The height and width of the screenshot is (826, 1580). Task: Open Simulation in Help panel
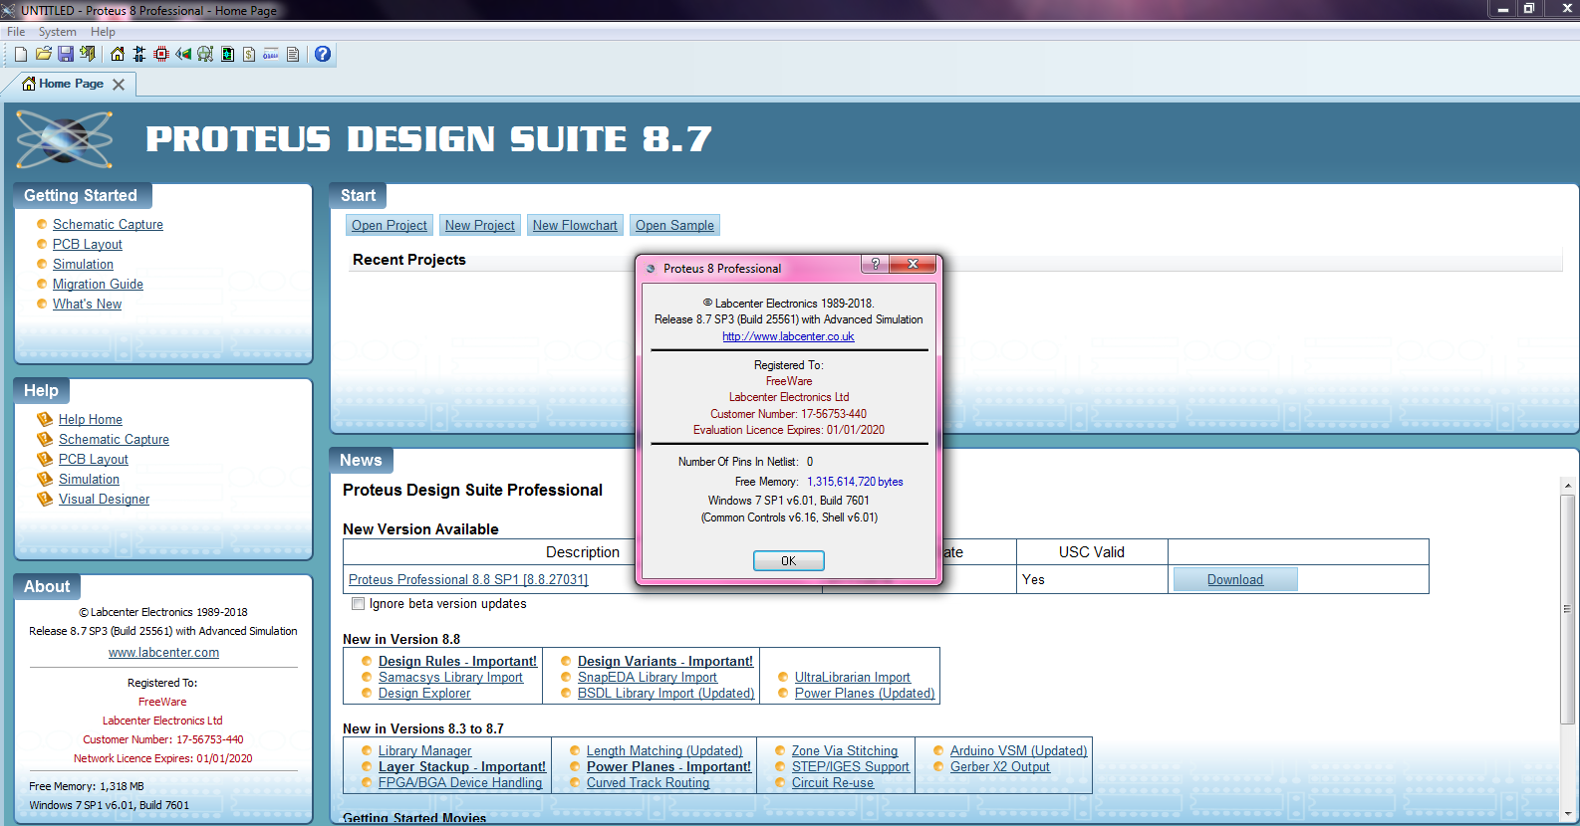tap(89, 479)
